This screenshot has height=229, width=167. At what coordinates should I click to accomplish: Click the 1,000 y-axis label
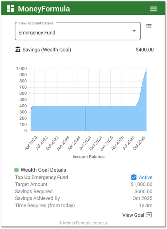(21, 69)
